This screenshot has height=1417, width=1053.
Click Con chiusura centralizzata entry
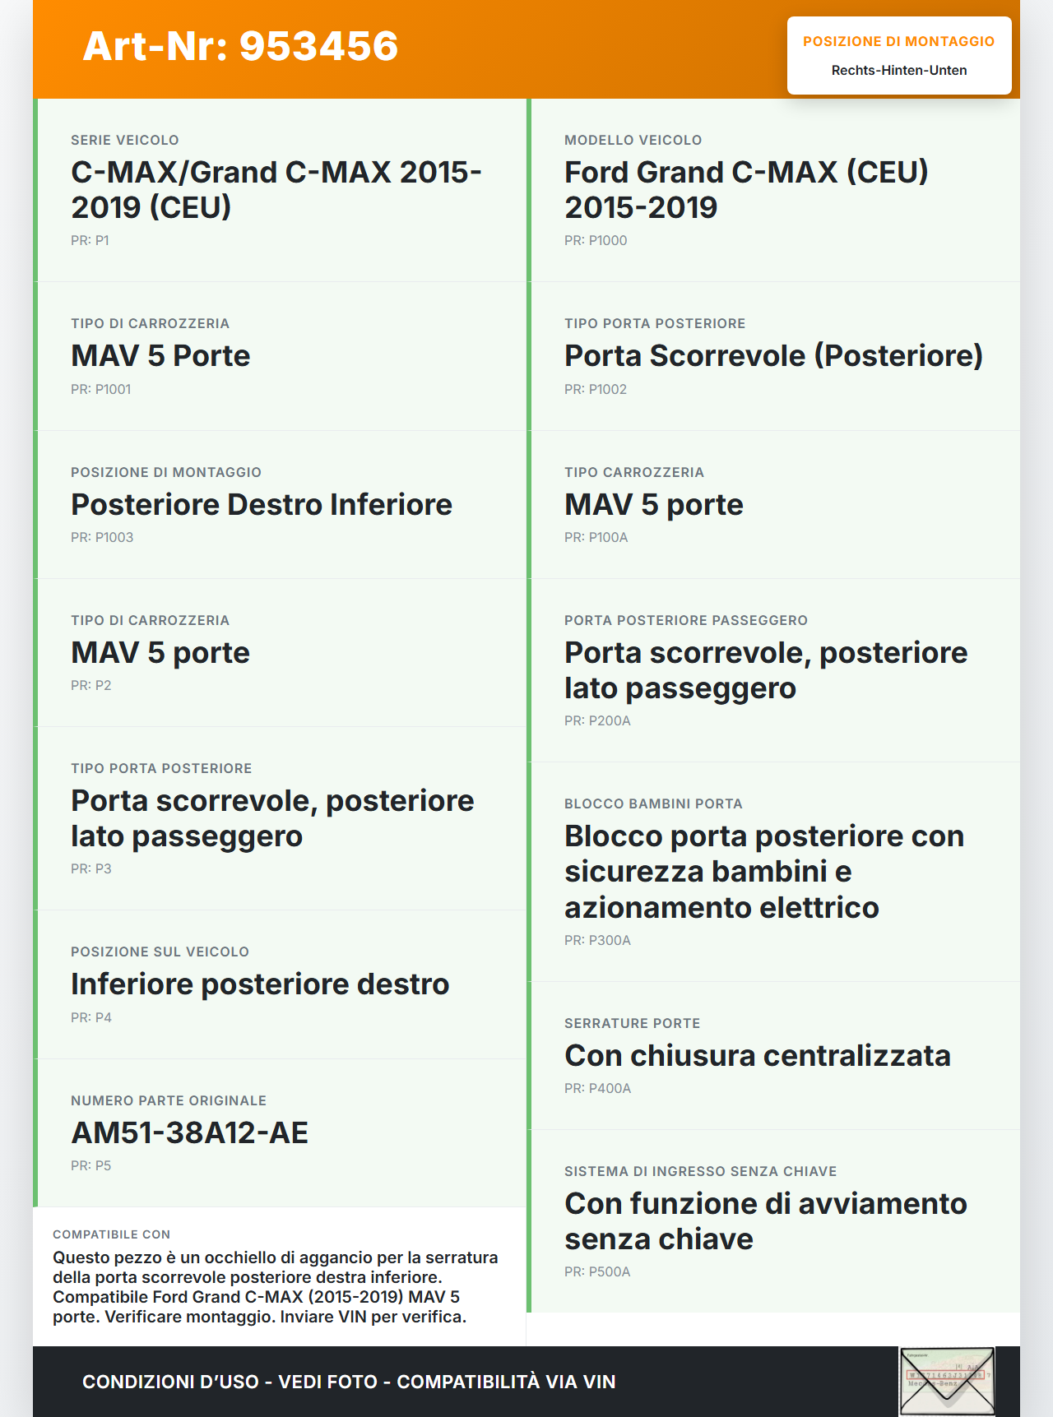[x=773, y=1055]
